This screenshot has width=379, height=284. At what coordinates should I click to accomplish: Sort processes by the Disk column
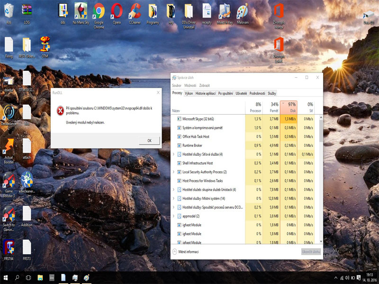pos(289,107)
